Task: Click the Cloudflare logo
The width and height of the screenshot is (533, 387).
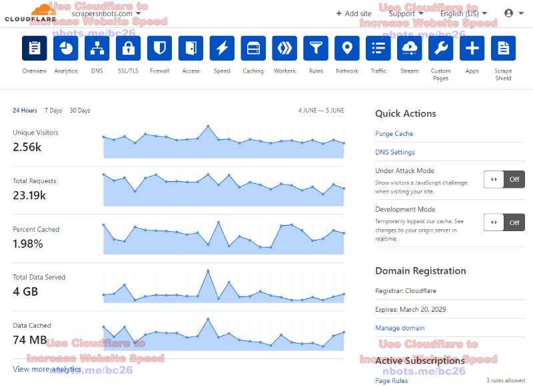Action: point(31,13)
